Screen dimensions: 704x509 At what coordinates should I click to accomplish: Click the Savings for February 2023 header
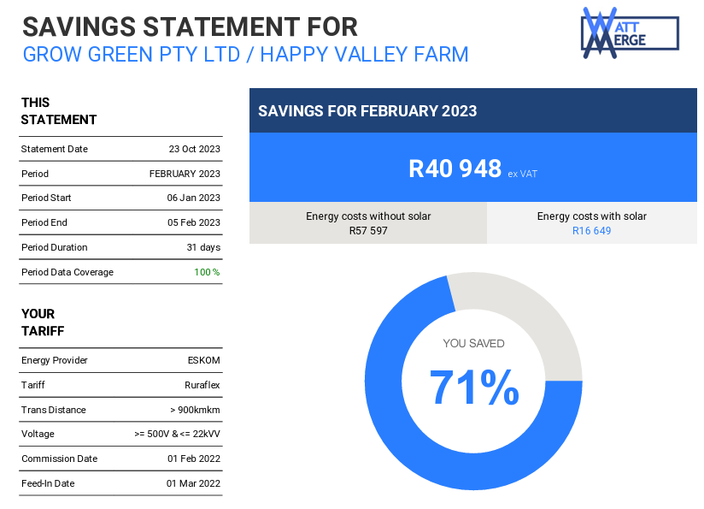(x=367, y=111)
